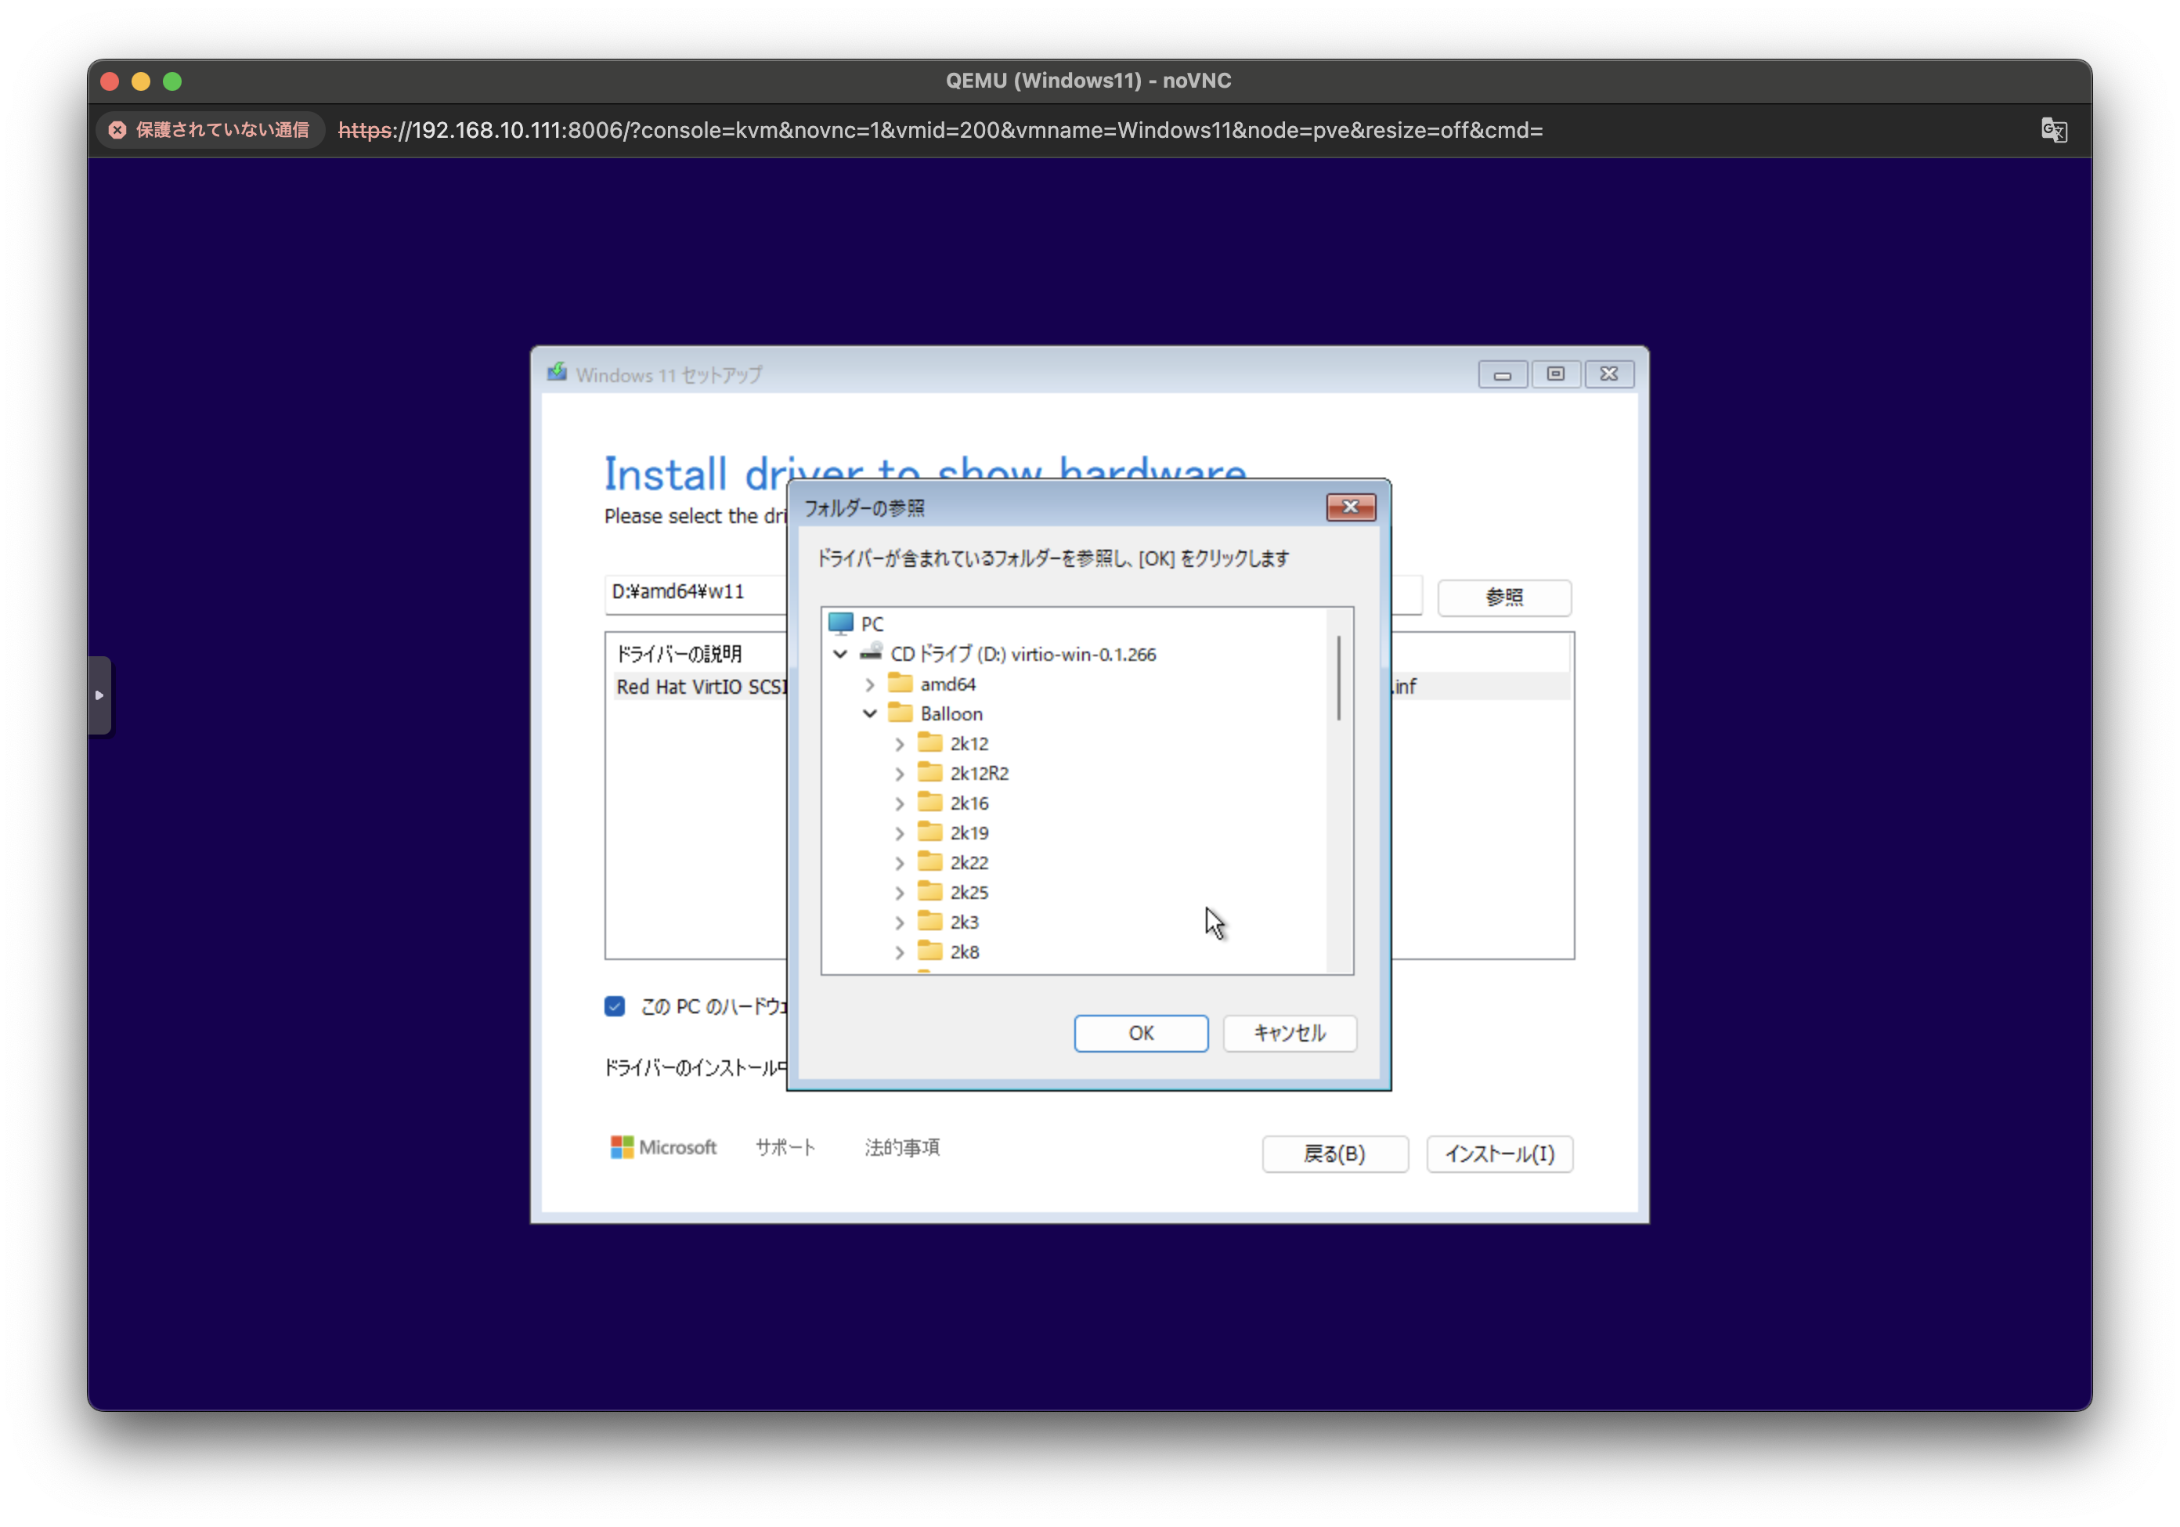Viewport: 2180px width, 1527px height.
Task: Select the CD drive D: virtio-win icon
Action: [871, 653]
